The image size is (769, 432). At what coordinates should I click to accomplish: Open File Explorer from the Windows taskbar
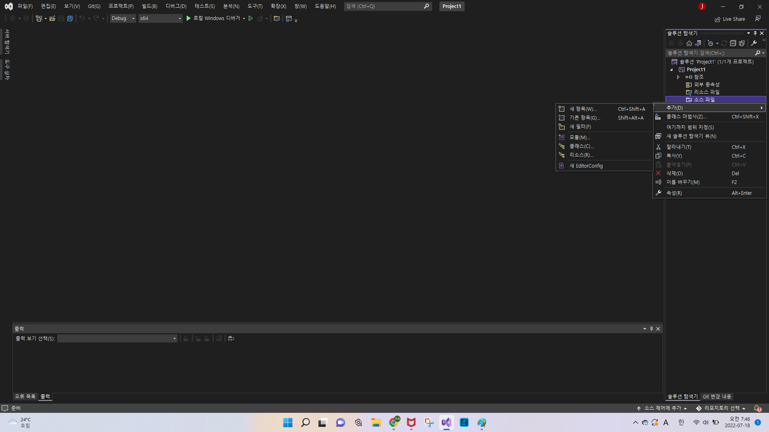coord(376,423)
